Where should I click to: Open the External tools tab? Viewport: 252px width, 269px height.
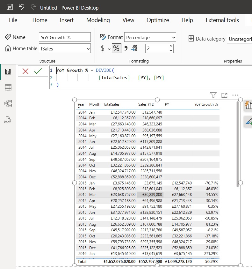[222, 20]
